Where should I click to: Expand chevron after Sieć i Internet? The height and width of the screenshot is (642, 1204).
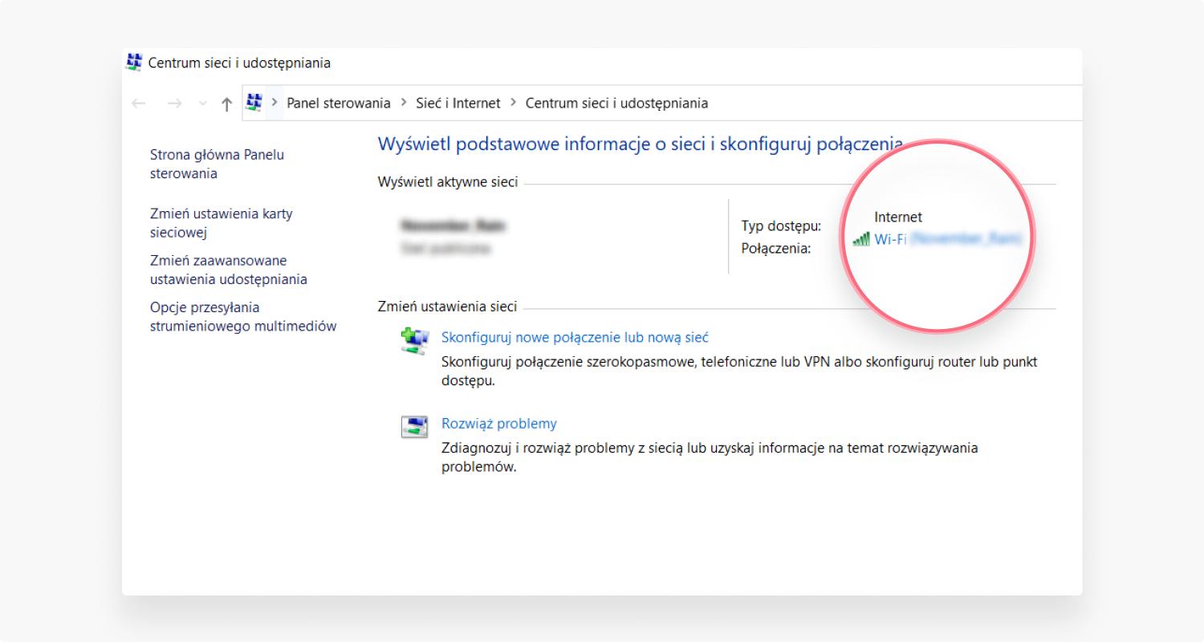pos(513,103)
